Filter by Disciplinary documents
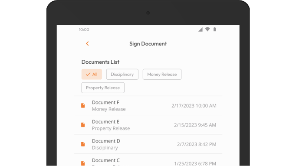Viewport: 296px width, 166px height. (x=122, y=74)
